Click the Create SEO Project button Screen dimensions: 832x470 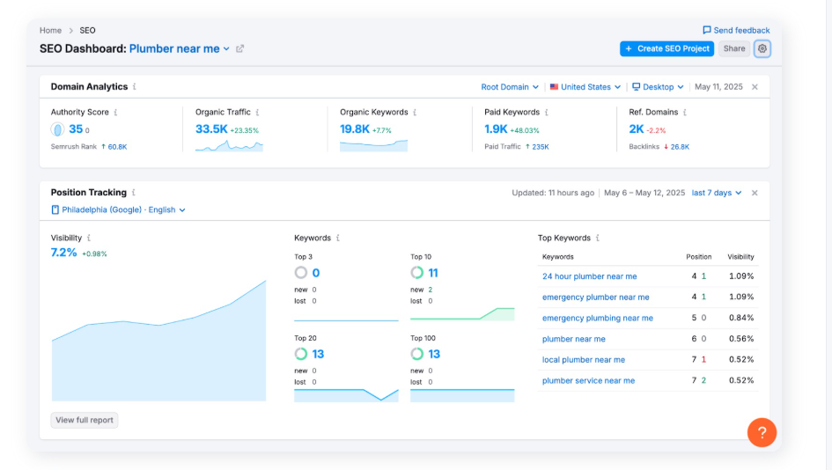(667, 48)
